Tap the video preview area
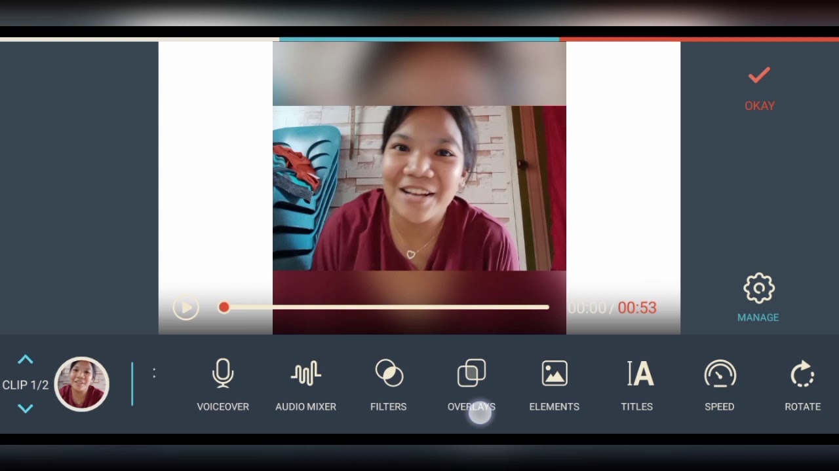This screenshot has width=839, height=471. tap(419, 188)
